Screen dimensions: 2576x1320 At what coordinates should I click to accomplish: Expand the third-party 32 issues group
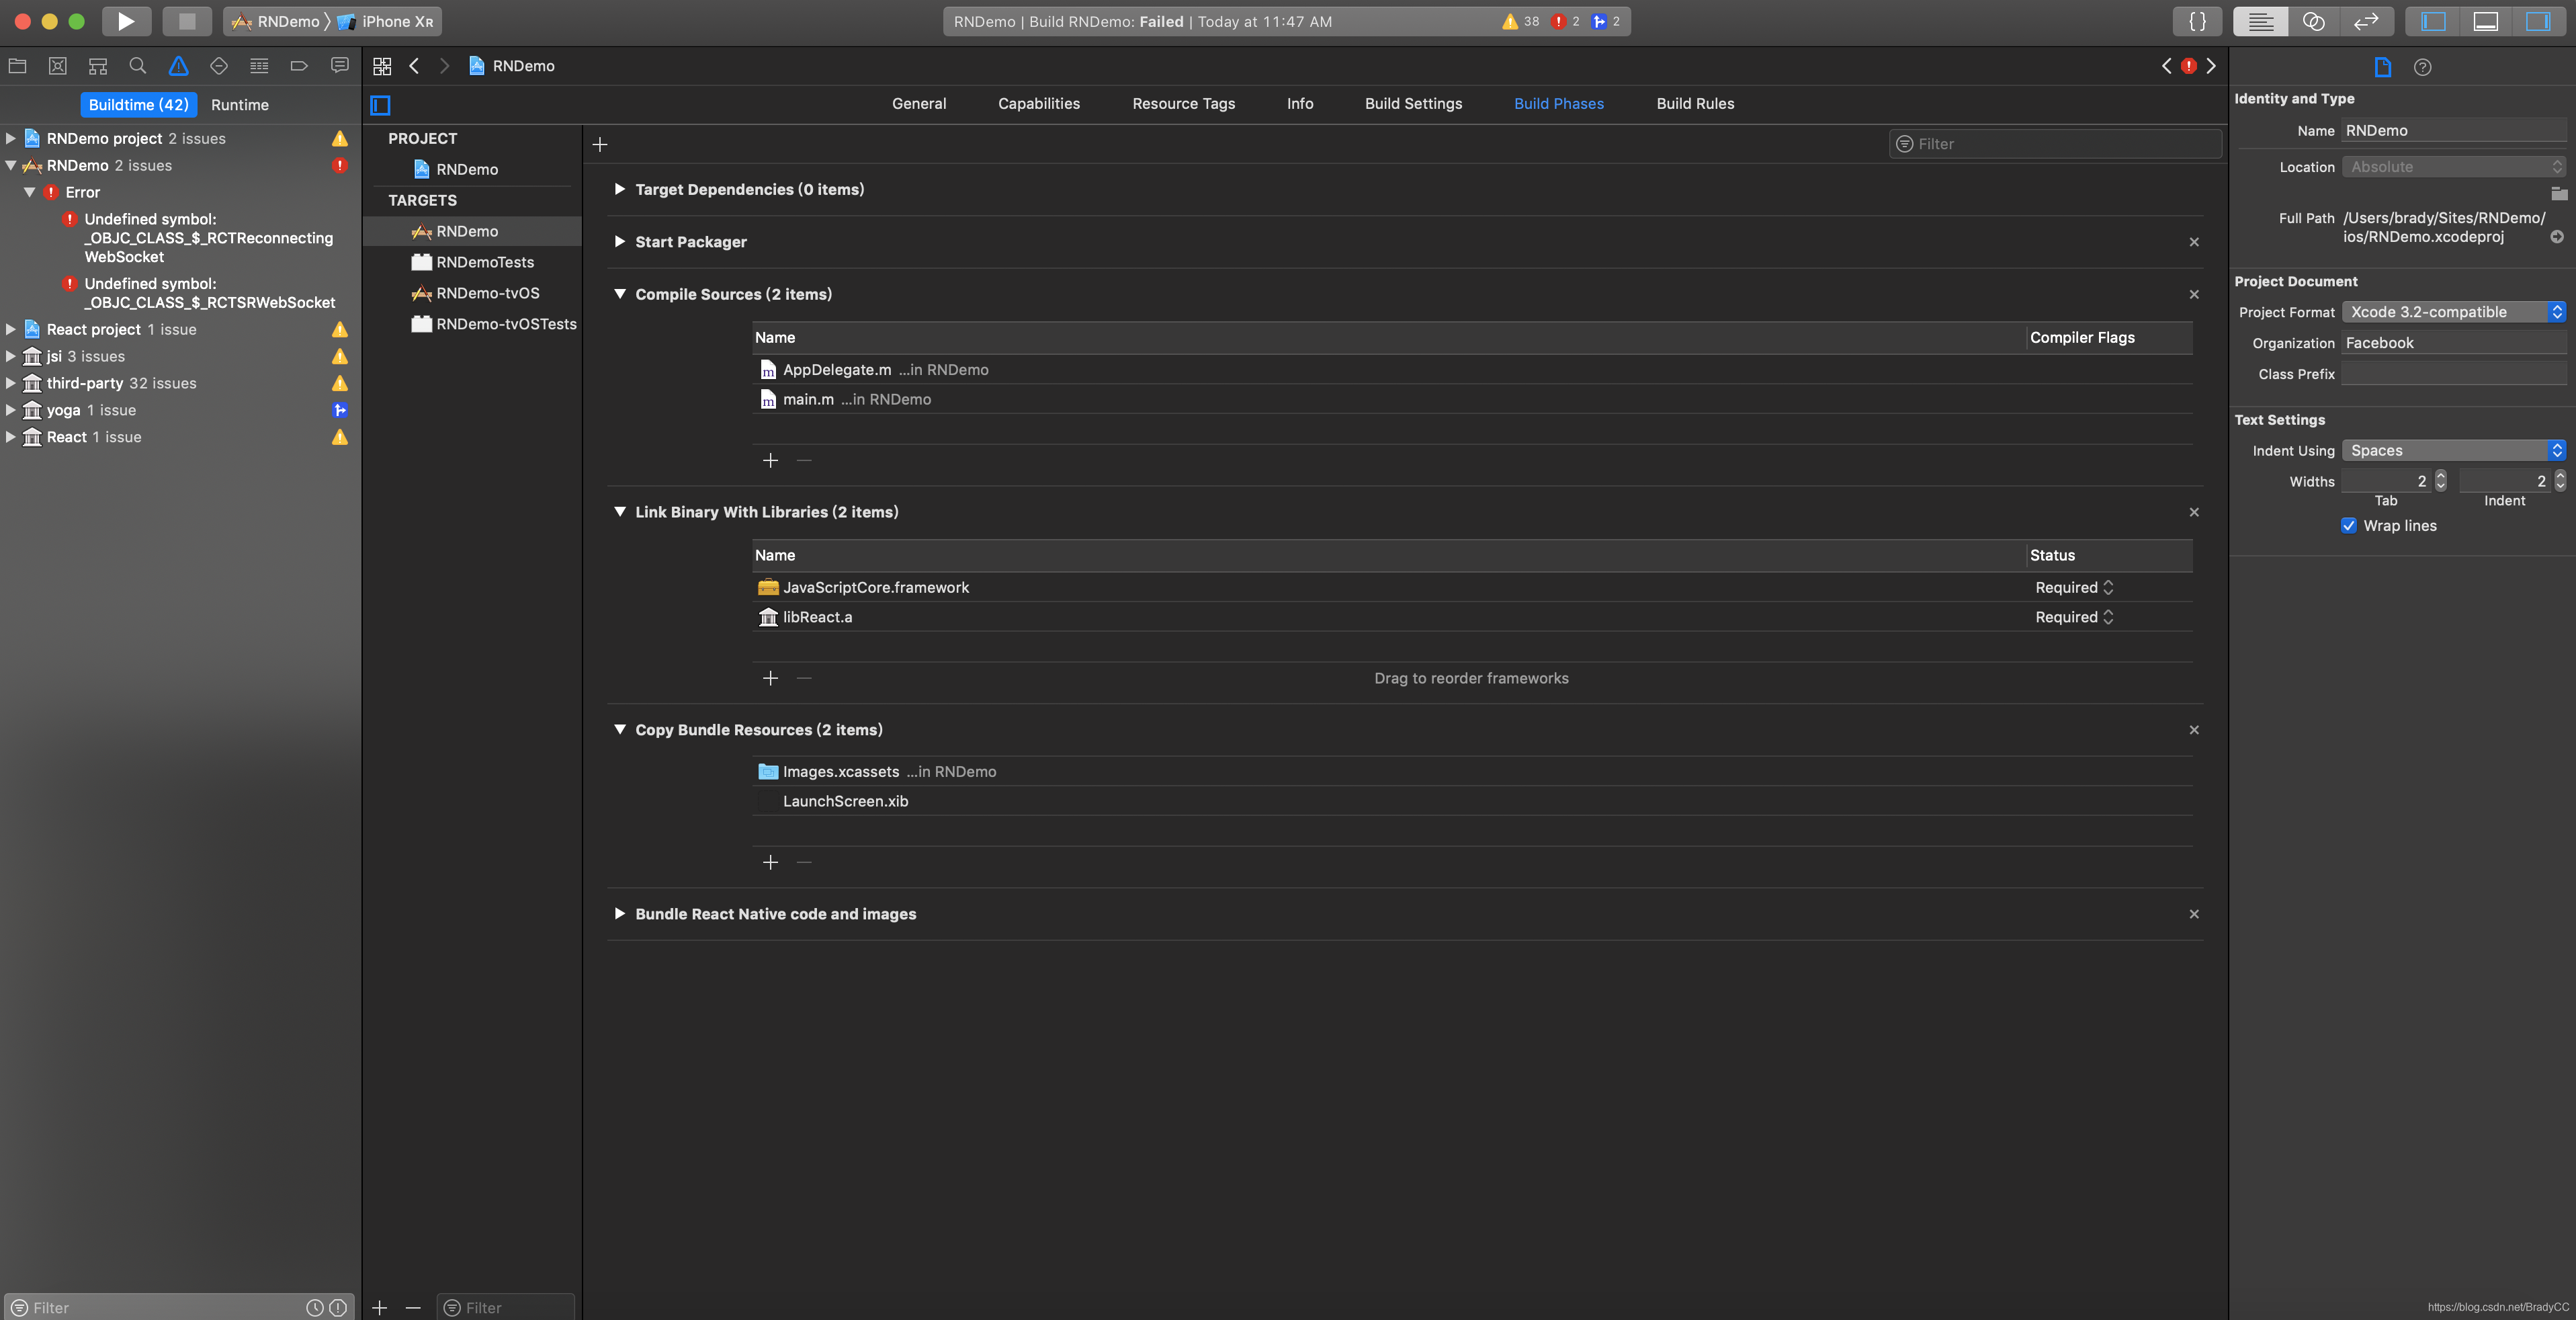coord(11,383)
